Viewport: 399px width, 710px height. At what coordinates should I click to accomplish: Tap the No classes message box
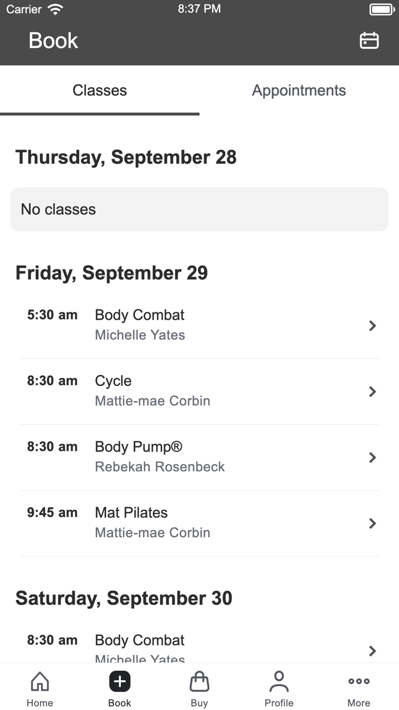point(199,209)
